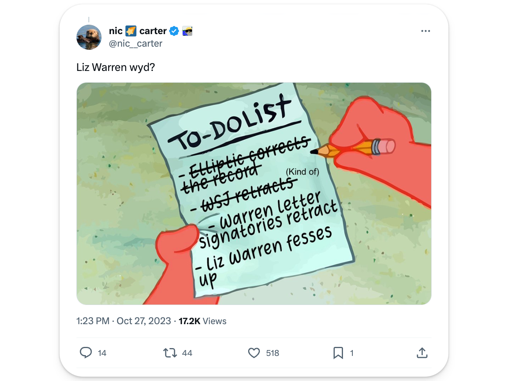
Task: Click the reply speech bubble icon
Action: point(85,353)
